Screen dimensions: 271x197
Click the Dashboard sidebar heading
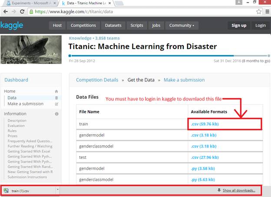16,80
